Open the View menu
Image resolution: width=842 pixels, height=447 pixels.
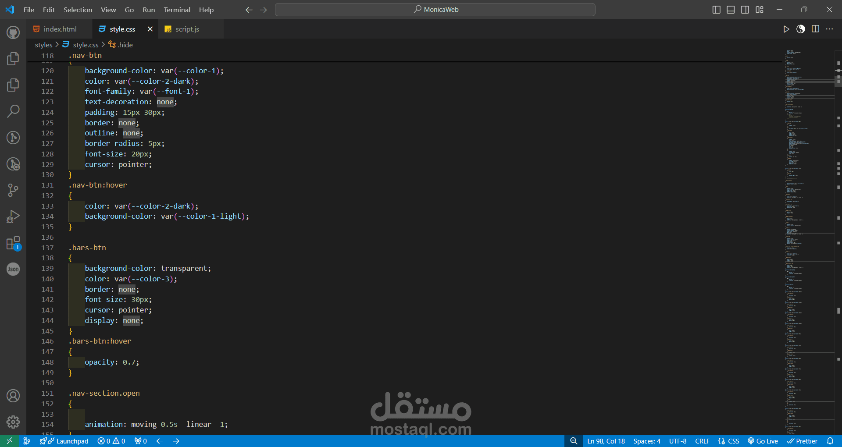click(108, 10)
